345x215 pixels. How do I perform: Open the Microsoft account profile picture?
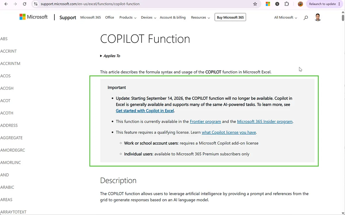pos(318,17)
